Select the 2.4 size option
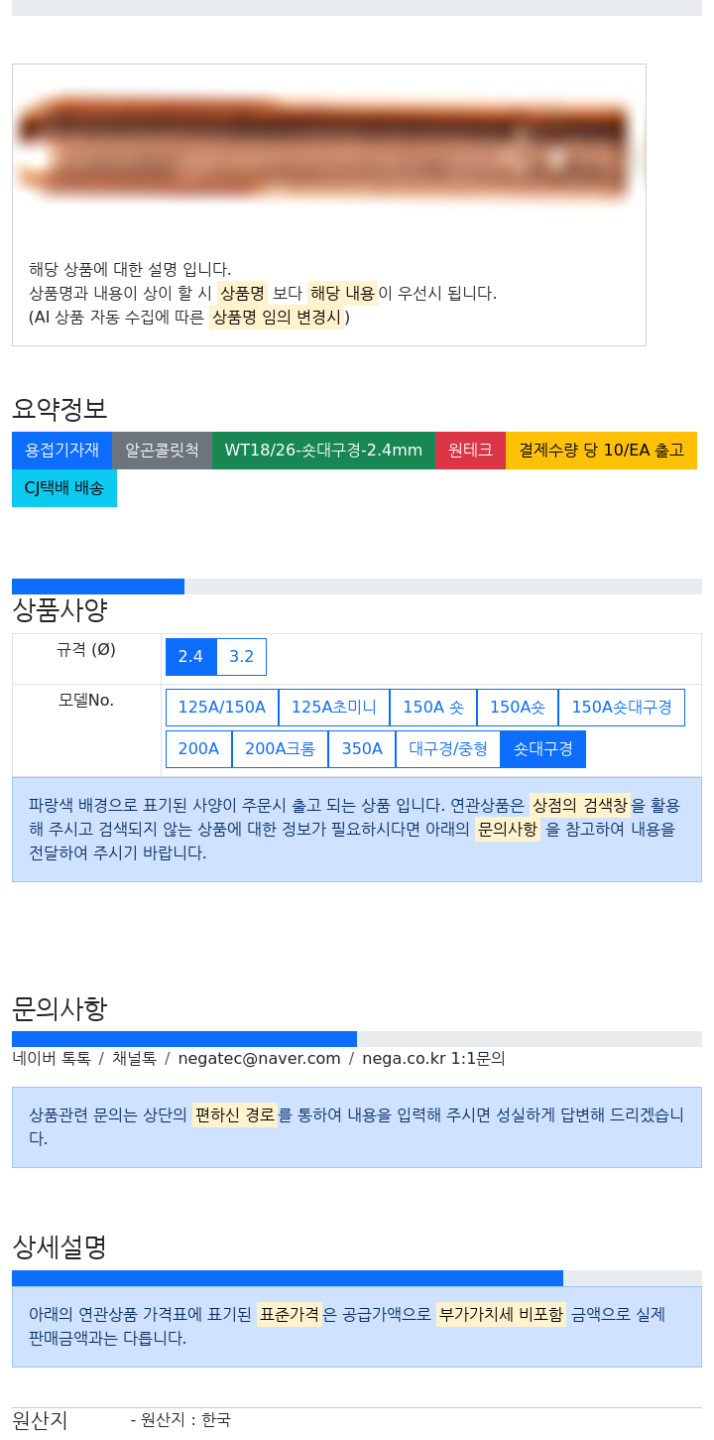This screenshot has width=714, height=1440. pyautogui.click(x=190, y=657)
